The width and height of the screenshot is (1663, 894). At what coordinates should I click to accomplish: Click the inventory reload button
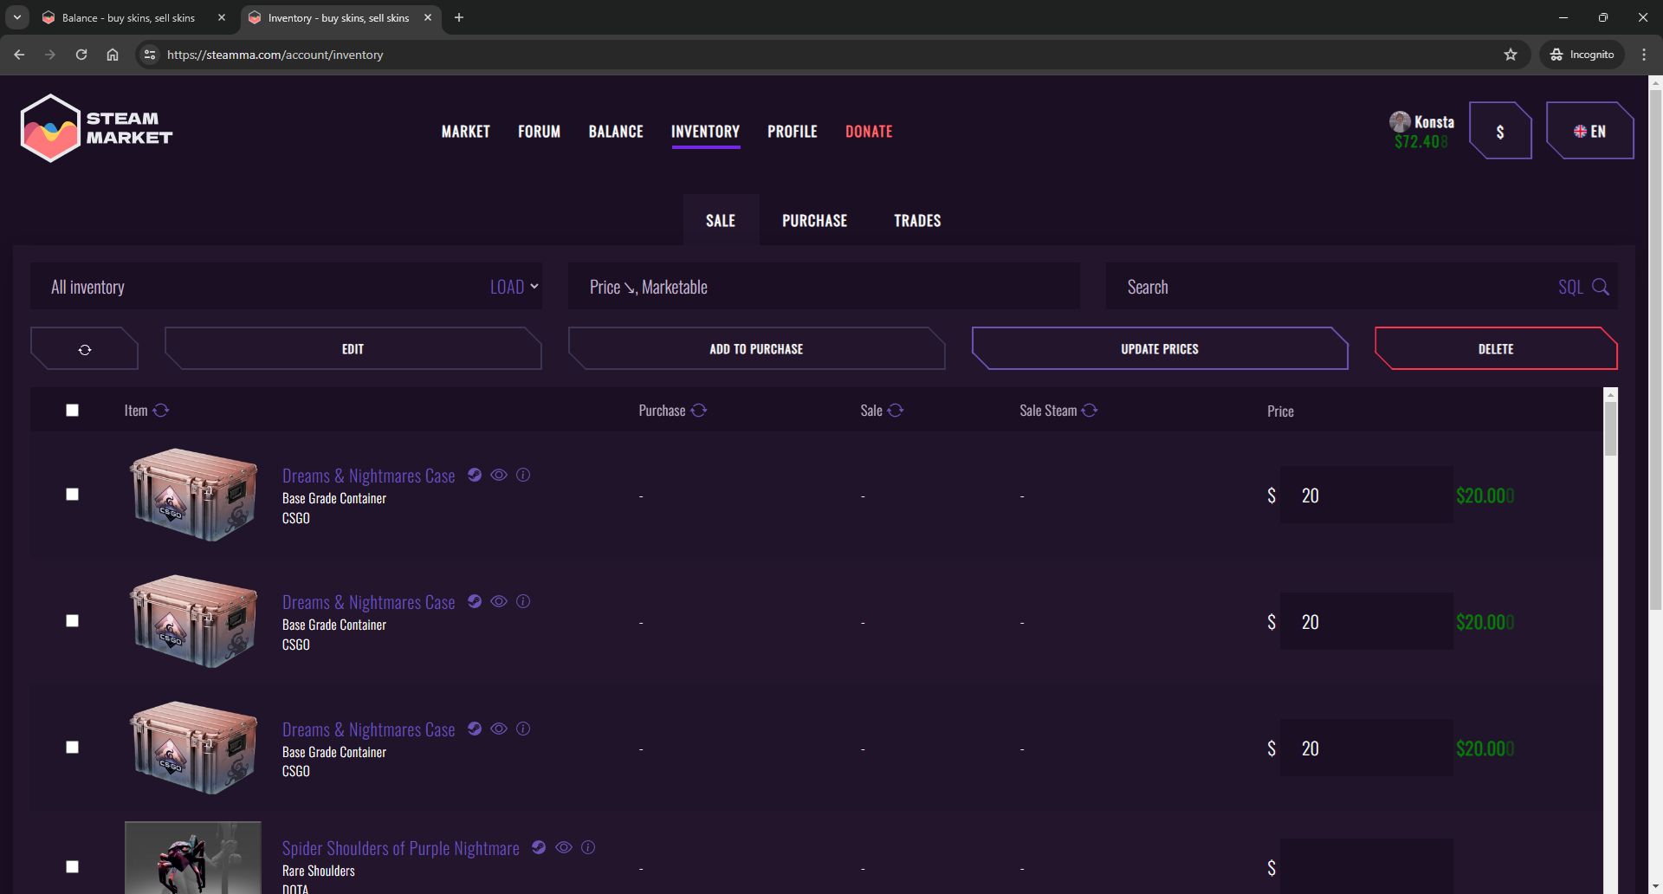[x=85, y=349]
